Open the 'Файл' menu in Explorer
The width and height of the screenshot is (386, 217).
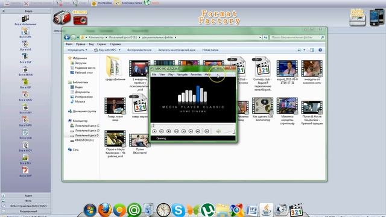click(x=69, y=44)
